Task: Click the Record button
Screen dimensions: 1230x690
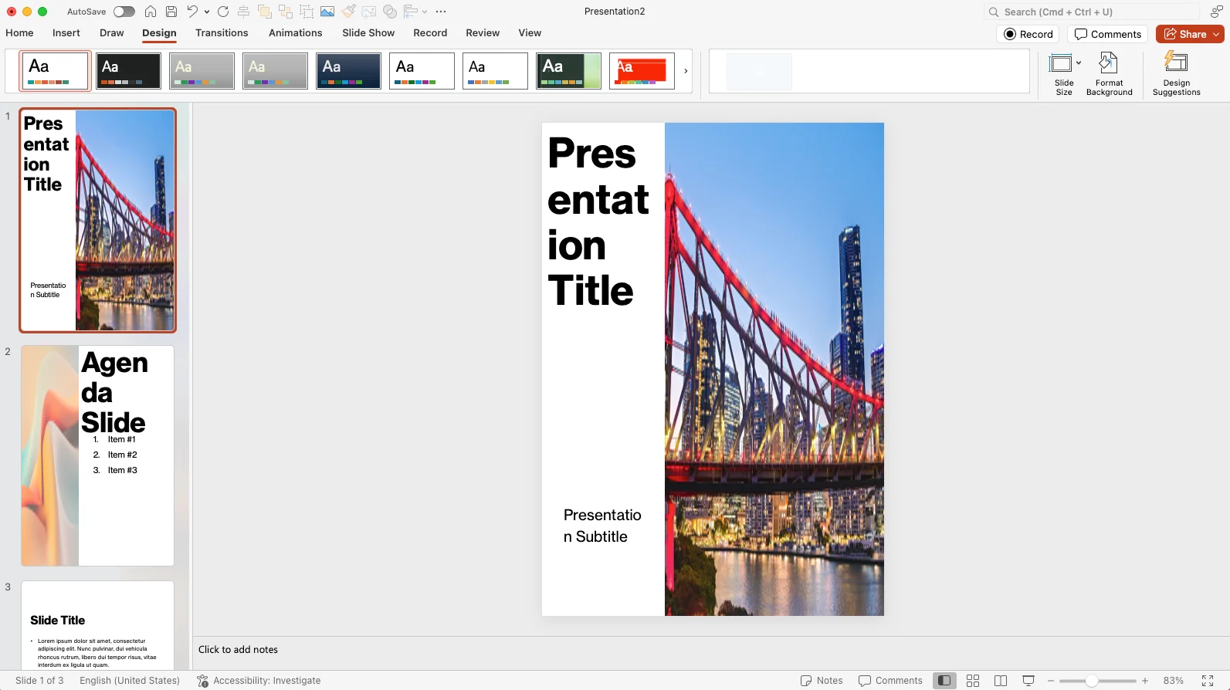Action: (x=1028, y=34)
